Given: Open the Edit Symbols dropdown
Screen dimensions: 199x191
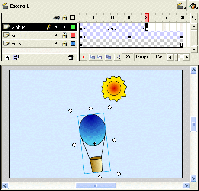Looking at the screenshot, I should tap(193, 6).
